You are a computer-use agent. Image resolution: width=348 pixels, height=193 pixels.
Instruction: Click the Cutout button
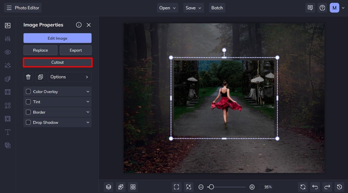(x=58, y=62)
